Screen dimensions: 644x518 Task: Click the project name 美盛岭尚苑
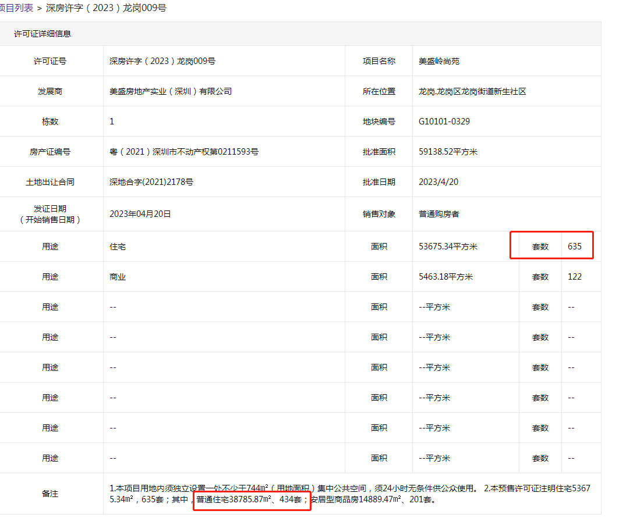coord(439,61)
